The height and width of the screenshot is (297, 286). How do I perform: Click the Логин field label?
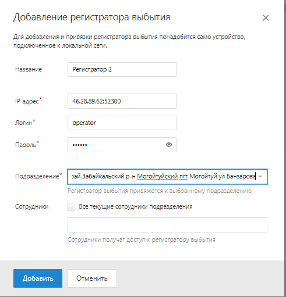coord(25,123)
